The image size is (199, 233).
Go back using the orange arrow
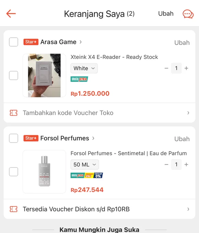tap(11, 13)
